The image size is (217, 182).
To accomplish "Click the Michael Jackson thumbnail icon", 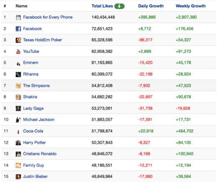I will (x=18, y=120).
